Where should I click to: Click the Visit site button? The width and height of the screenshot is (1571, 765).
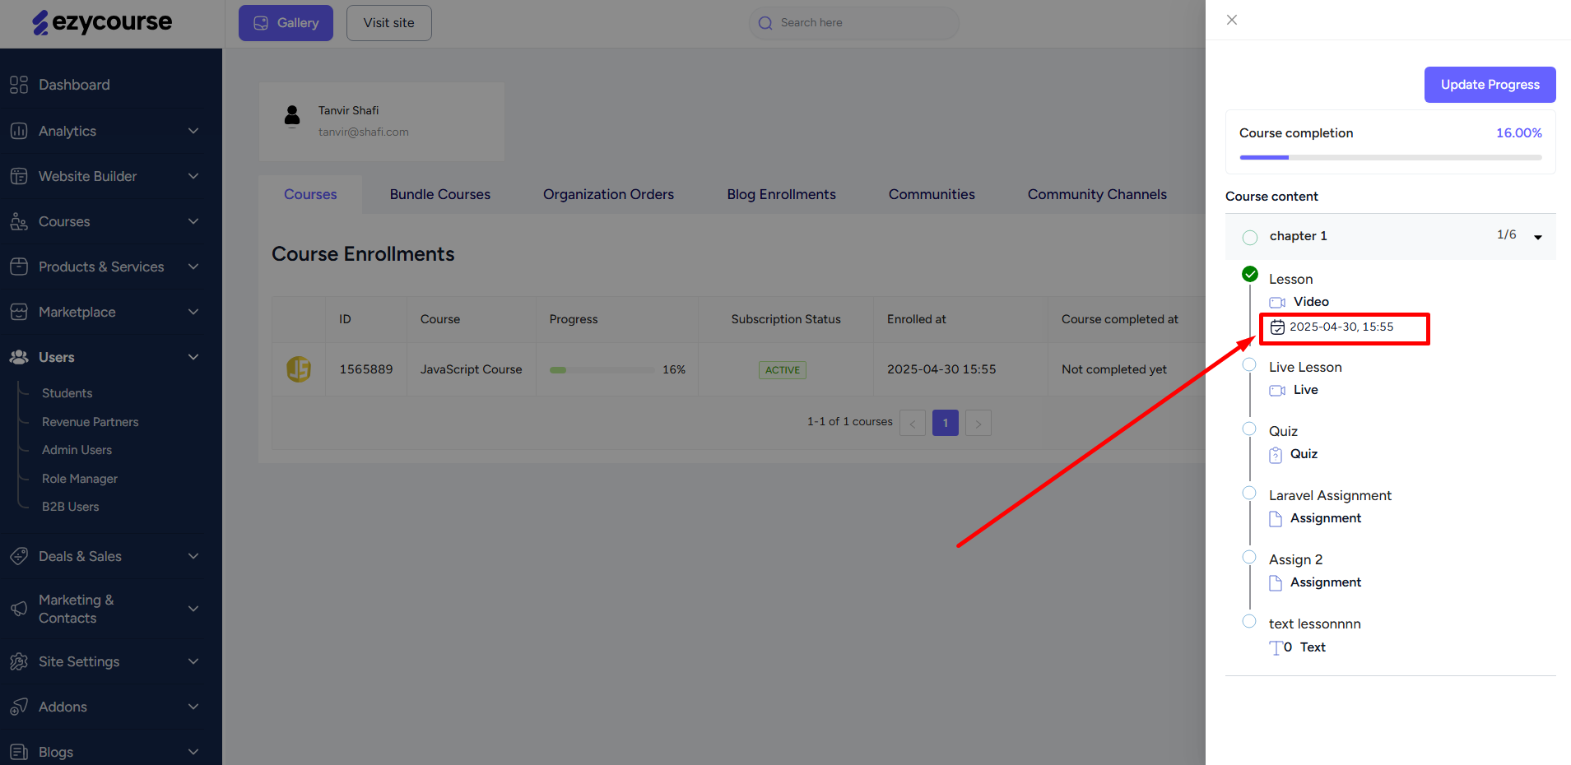(388, 23)
